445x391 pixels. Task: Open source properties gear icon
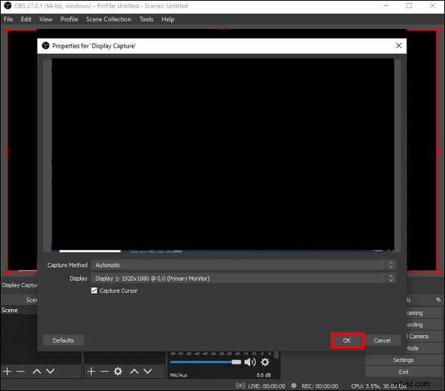point(118,371)
